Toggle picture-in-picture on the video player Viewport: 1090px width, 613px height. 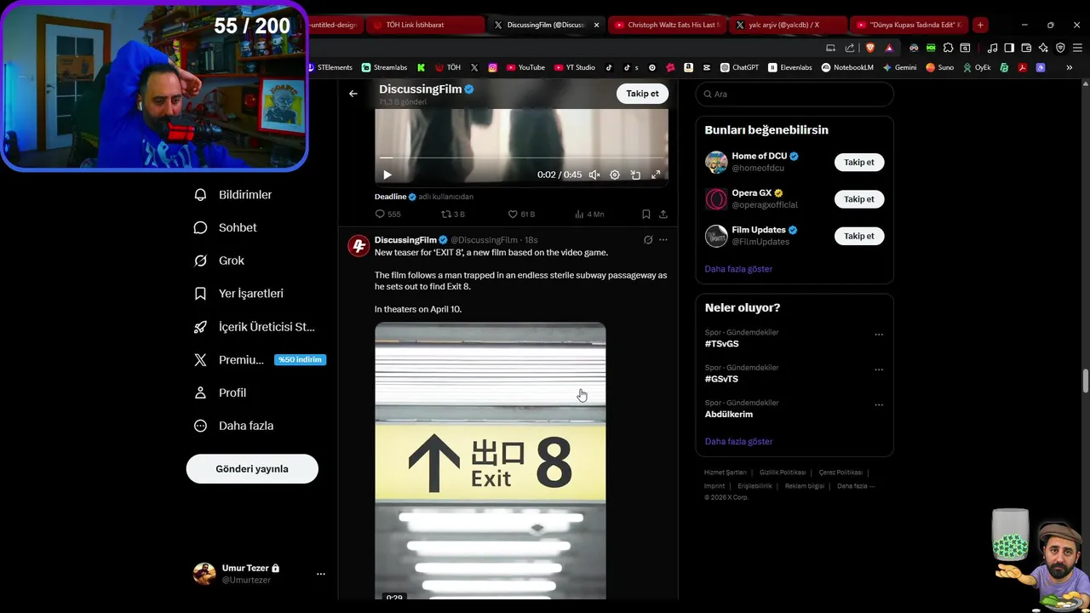[635, 175]
